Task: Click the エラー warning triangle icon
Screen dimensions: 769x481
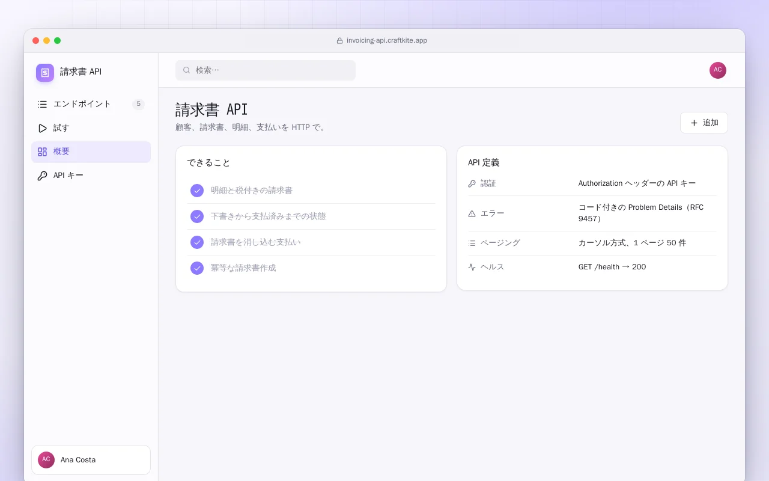Action: point(472,213)
